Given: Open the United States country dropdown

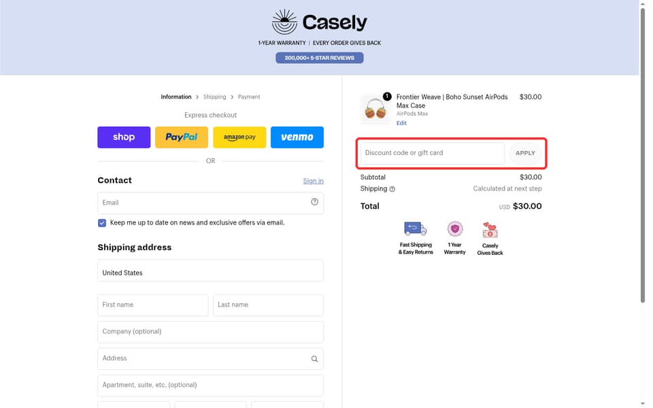Looking at the screenshot, I should pos(210,271).
